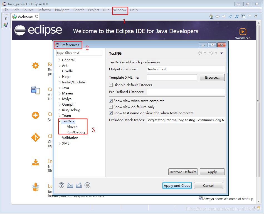Open the Refactor menu
The height and width of the screenshot is (214, 264).
tap(44, 10)
